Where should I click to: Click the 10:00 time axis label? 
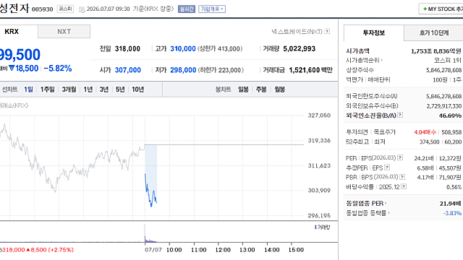[x=174, y=250]
